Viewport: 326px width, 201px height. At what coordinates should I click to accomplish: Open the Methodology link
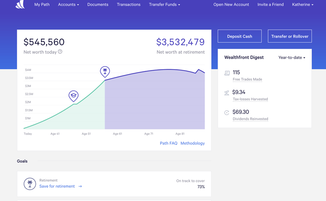192,143
